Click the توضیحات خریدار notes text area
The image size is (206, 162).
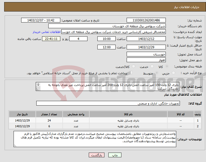tap(95, 139)
